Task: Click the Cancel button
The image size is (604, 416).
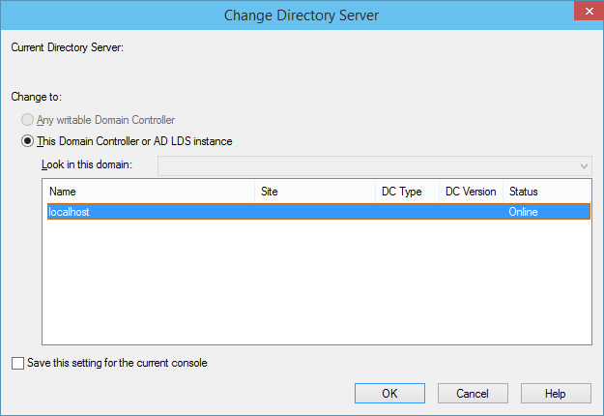Action: click(473, 393)
